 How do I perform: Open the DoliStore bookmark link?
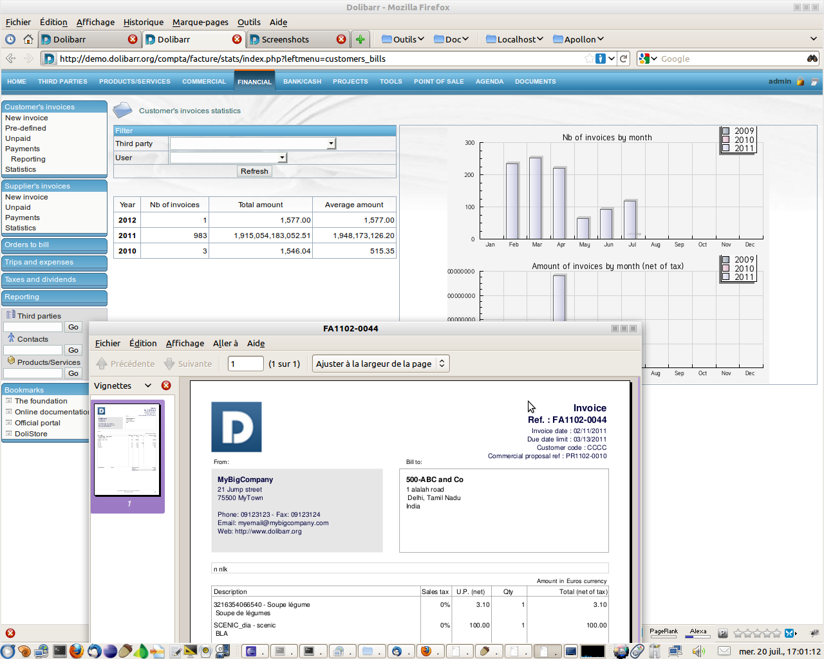(x=31, y=434)
